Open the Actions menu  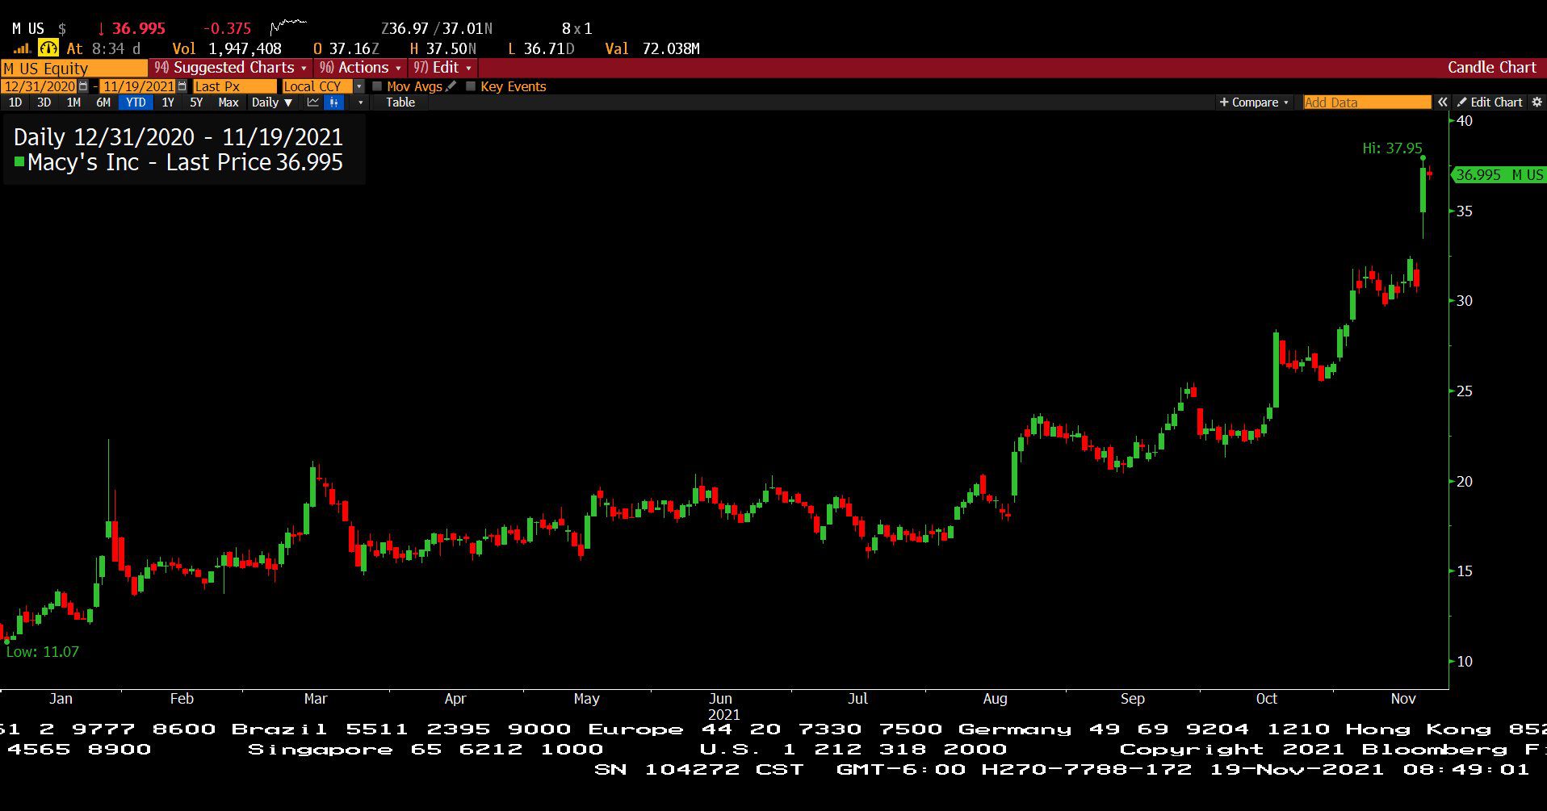(360, 68)
